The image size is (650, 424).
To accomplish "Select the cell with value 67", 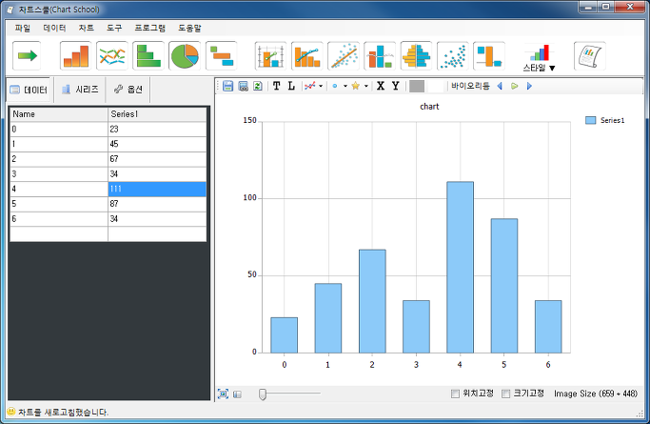I will click(157, 159).
